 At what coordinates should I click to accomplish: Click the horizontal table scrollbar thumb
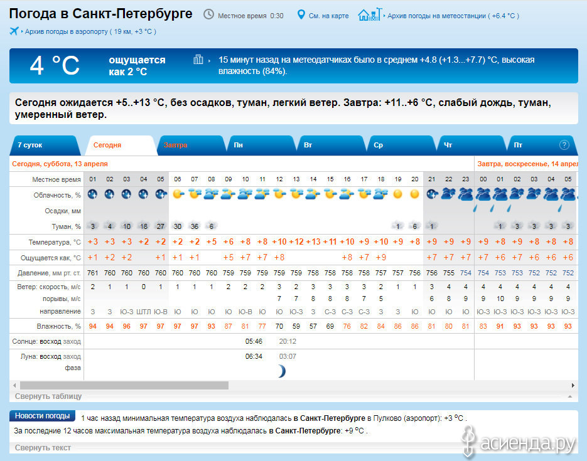pos(124,385)
